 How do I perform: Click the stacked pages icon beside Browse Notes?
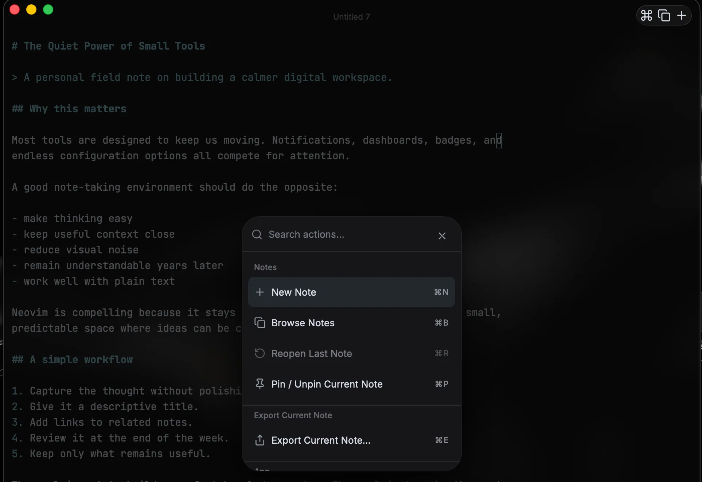(260, 323)
